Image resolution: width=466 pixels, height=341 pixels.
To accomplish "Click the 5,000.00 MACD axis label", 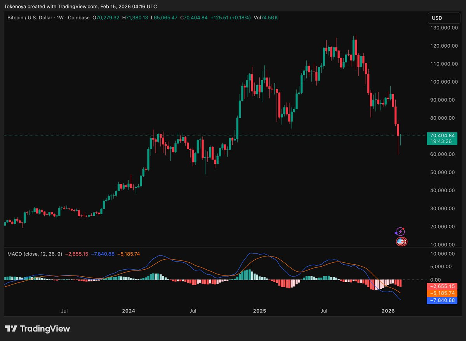I will [x=442, y=267].
